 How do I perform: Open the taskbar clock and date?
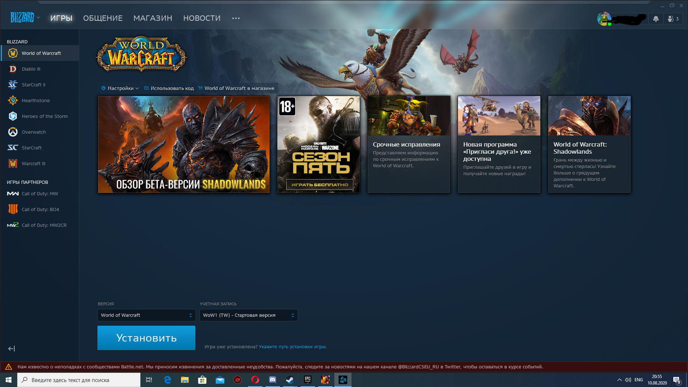tap(657, 380)
